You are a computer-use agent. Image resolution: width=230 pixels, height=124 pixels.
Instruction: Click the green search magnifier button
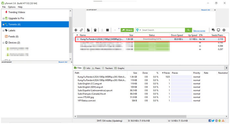[188, 30]
